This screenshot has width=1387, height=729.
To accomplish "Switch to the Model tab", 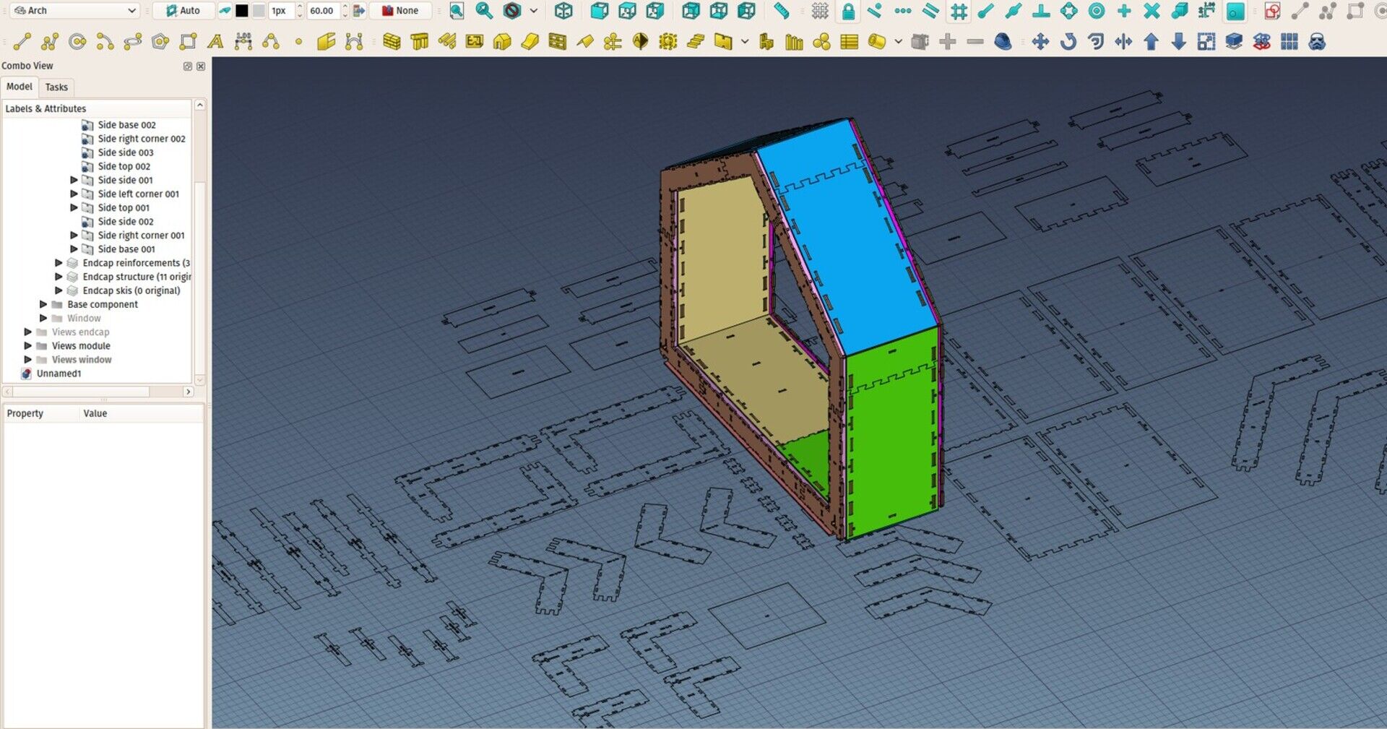I will [20, 87].
